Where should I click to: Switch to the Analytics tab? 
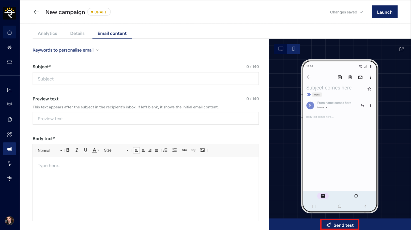point(47,33)
